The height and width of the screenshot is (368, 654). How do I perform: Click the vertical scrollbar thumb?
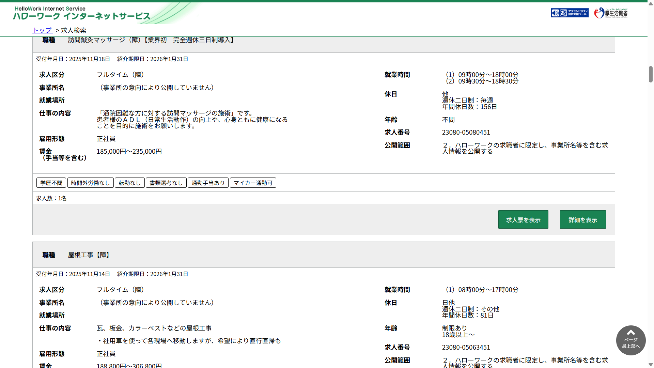tap(651, 74)
